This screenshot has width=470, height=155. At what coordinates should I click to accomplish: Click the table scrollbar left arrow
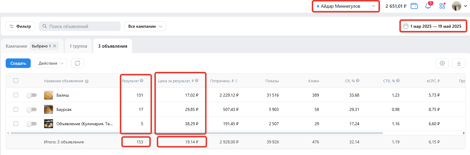[x=8, y=133]
